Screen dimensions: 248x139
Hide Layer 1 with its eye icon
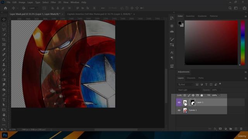tap(179, 102)
